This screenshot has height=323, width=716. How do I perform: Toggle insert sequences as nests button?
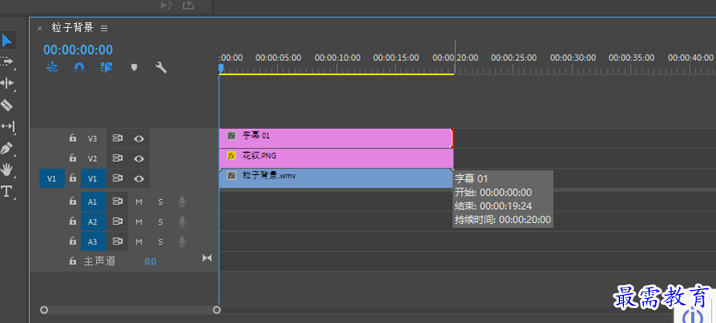pos(52,68)
